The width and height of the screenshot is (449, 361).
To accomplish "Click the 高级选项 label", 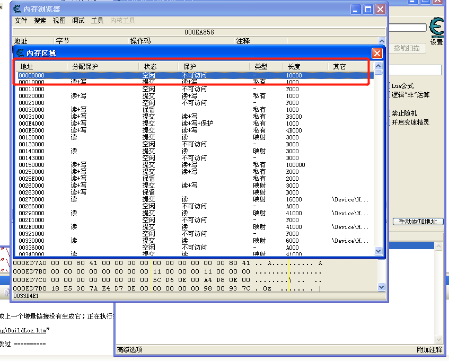I will pos(129,349).
